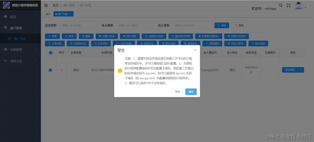Switch to the 商户列表 page tab
Viewport: 314px width, 142px height.
tap(63, 14)
